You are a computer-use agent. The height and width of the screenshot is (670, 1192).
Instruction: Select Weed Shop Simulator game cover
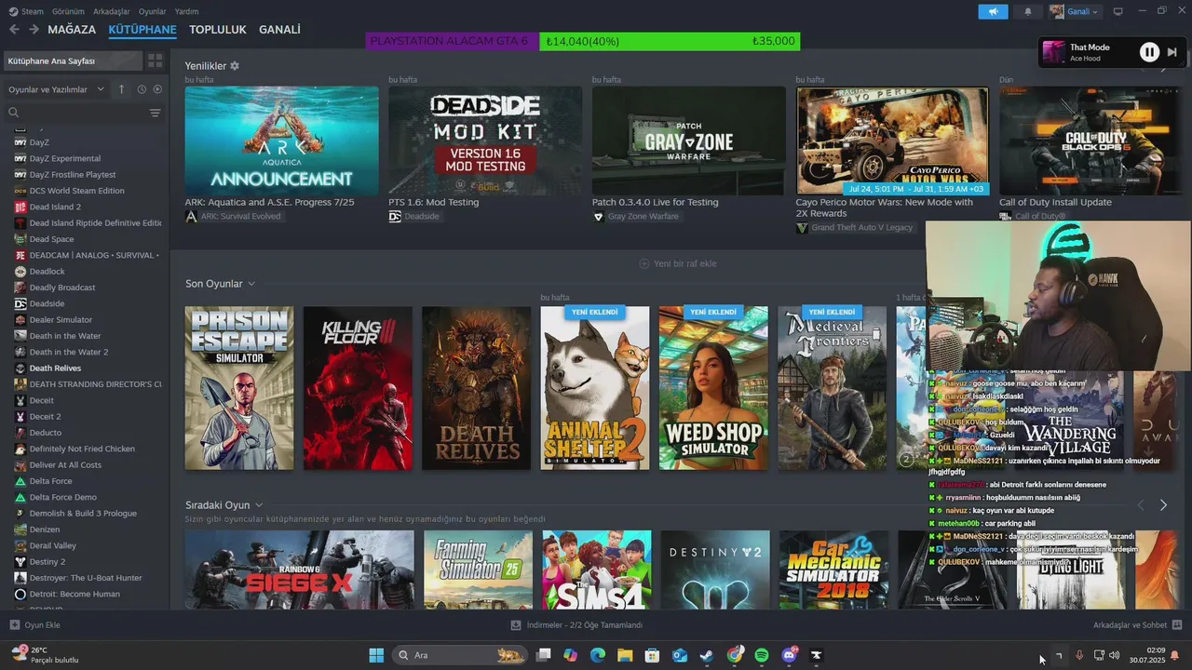click(713, 388)
